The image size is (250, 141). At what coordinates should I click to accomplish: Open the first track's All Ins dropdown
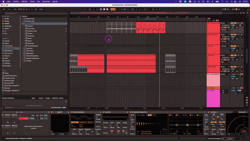[x=225, y=23]
